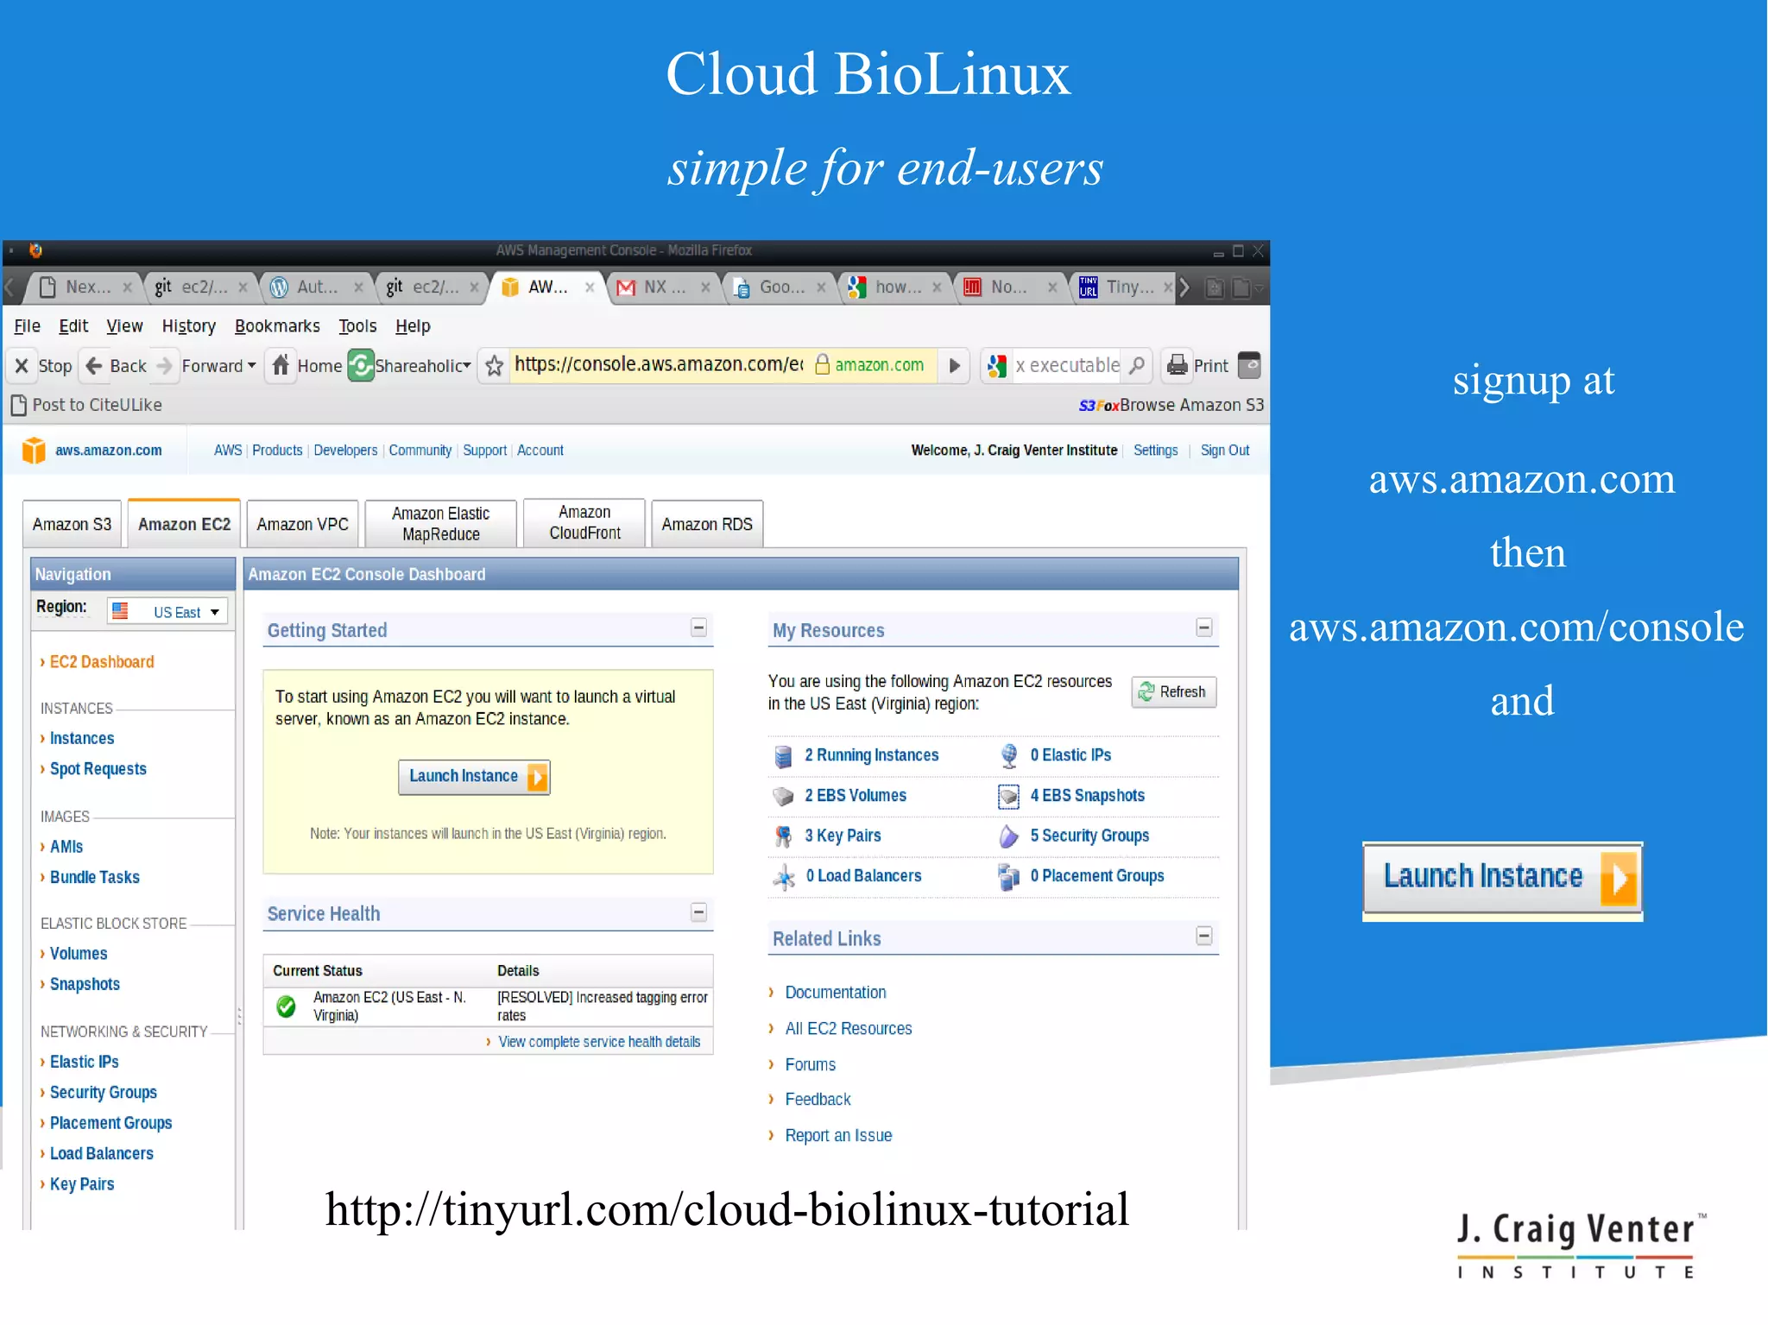This screenshot has width=1768, height=1325.
Task: Click the Google search engine icon
Action: tap(997, 366)
